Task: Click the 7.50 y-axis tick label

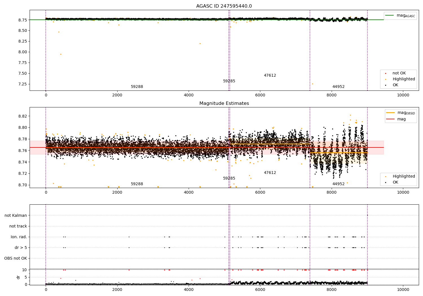Action: coord(23,73)
